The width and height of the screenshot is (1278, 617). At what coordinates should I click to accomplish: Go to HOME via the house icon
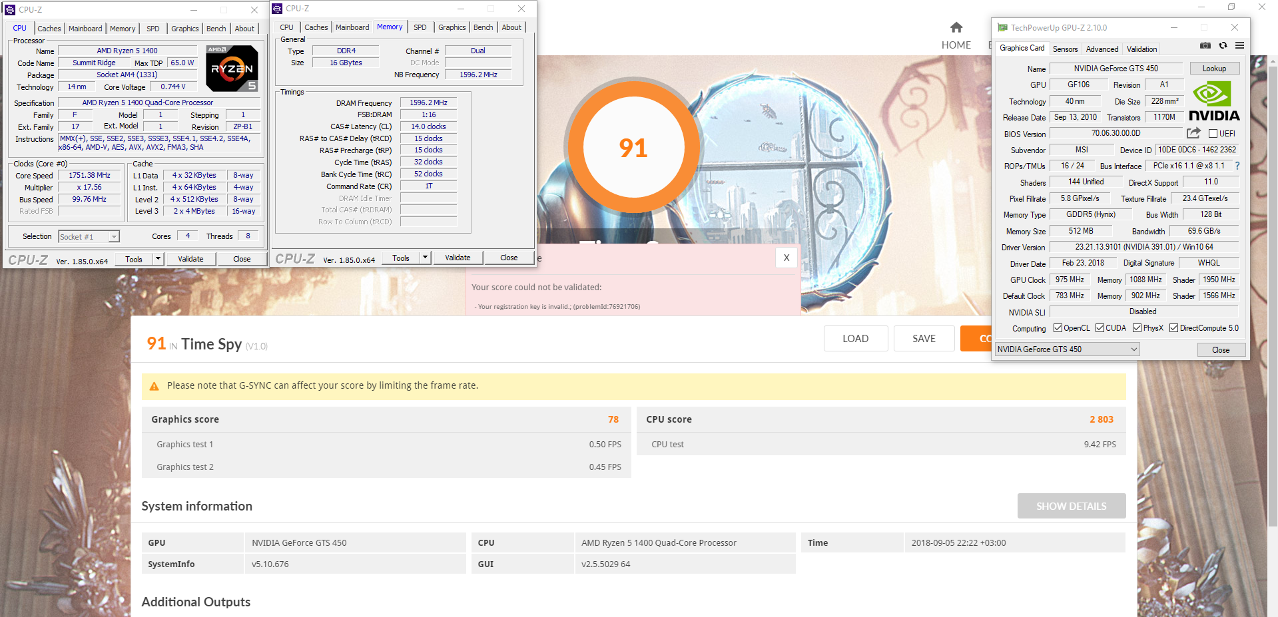[x=956, y=27]
